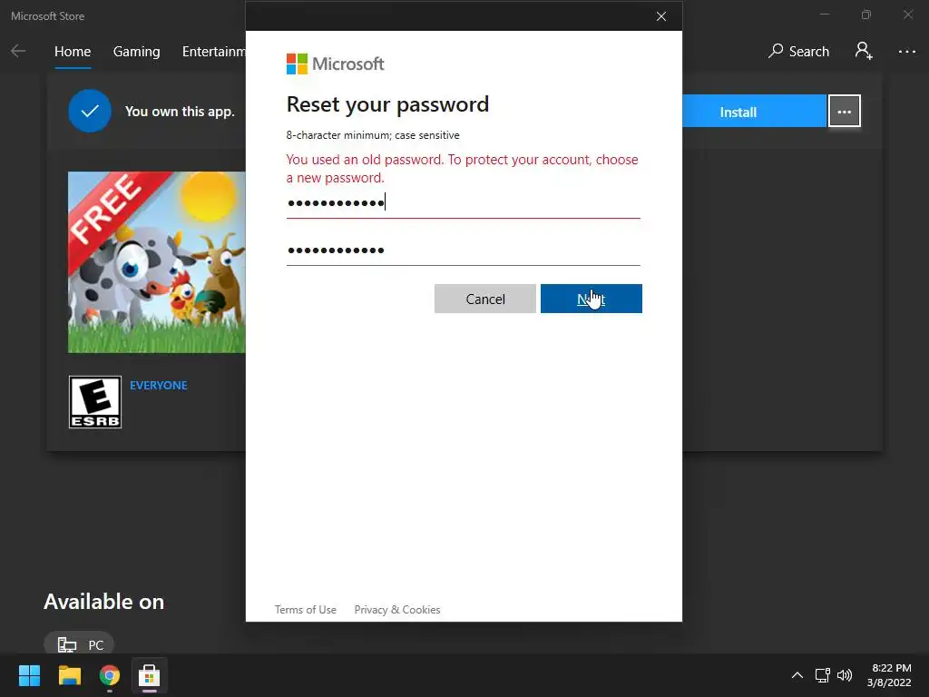The image size is (929, 697).
Task: Click the Cancel button
Action: pos(484,299)
